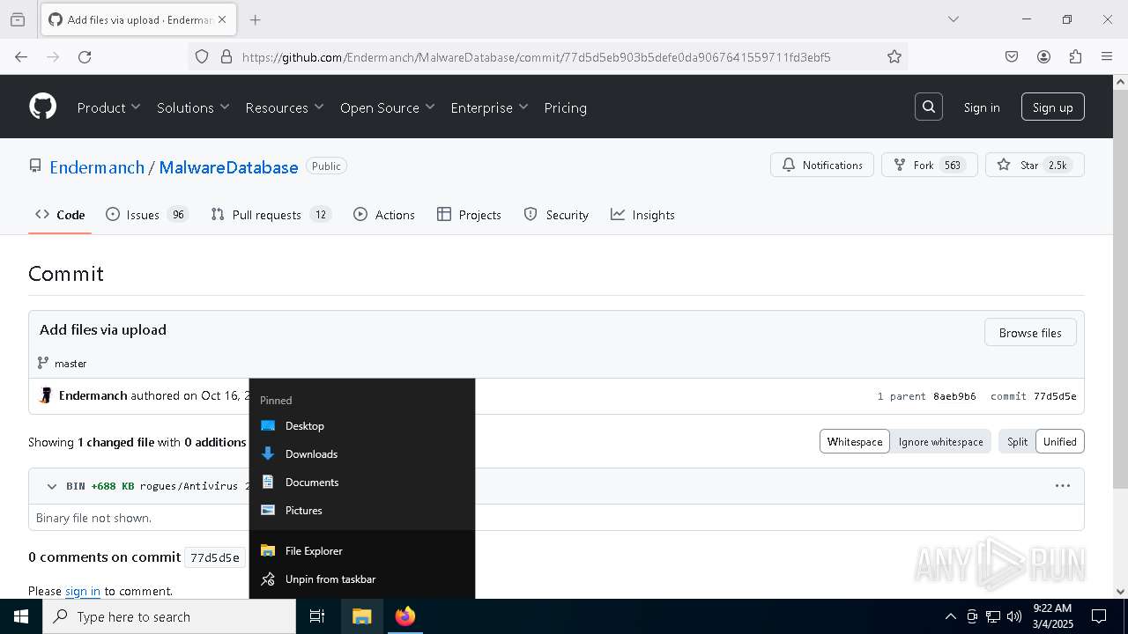The width and height of the screenshot is (1128, 634).
Task: Launch File Explorer from jump list
Action: point(362,550)
